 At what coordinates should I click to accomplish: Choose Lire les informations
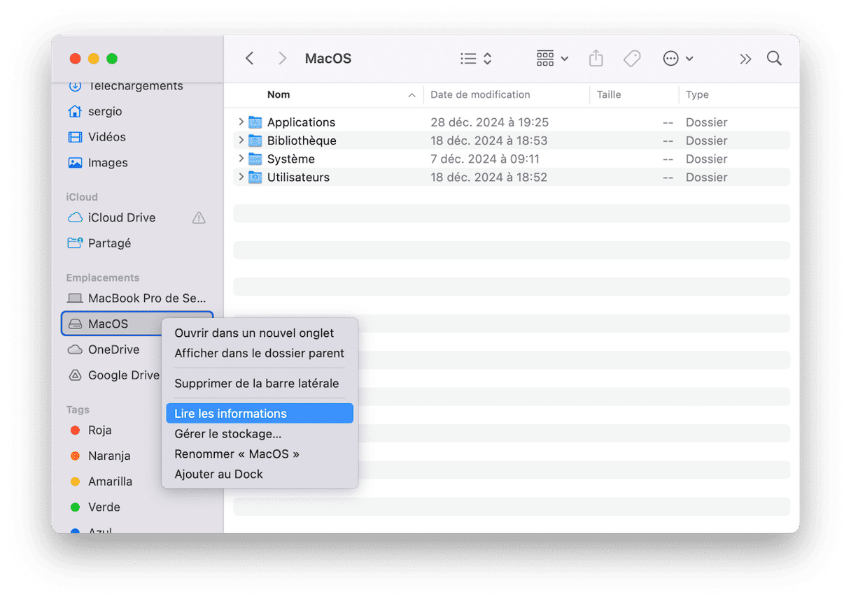(x=260, y=414)
